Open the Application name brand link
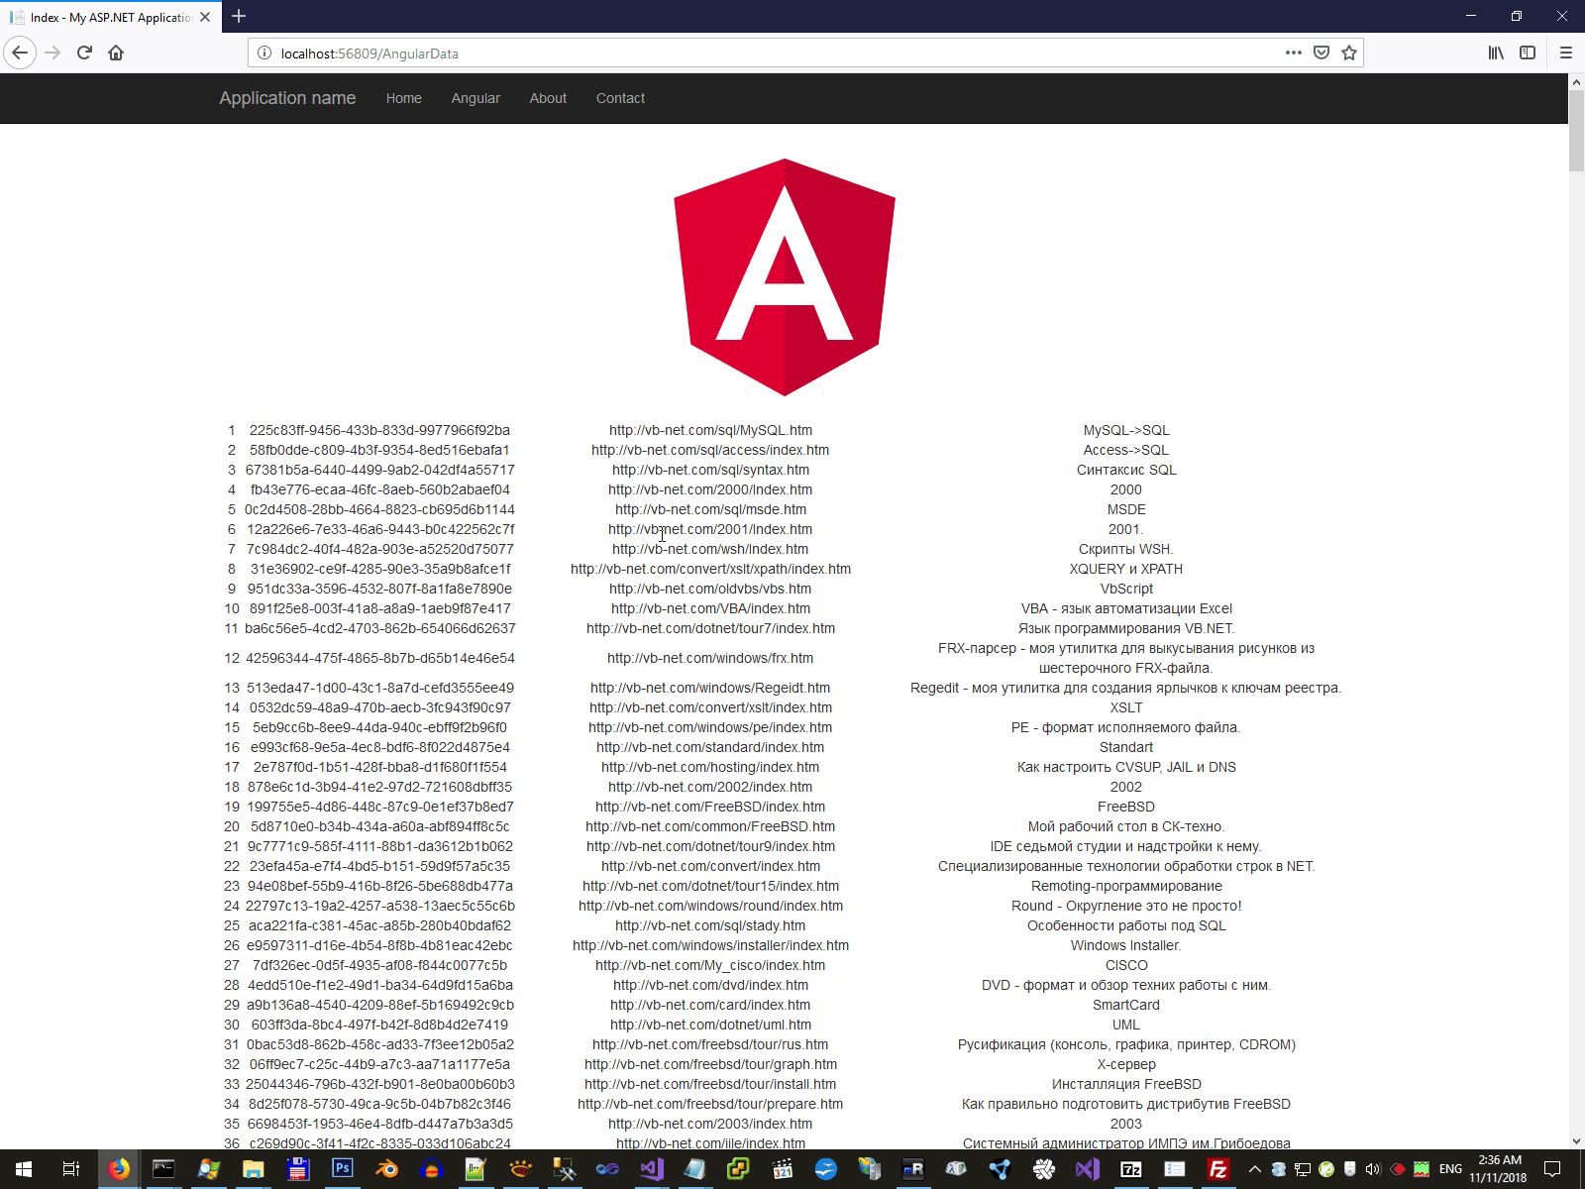Viewport: 1585px width, 1189px height. [x=287, y=98]
